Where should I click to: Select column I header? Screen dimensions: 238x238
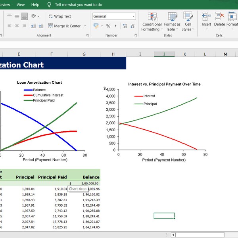coord(140,54)
